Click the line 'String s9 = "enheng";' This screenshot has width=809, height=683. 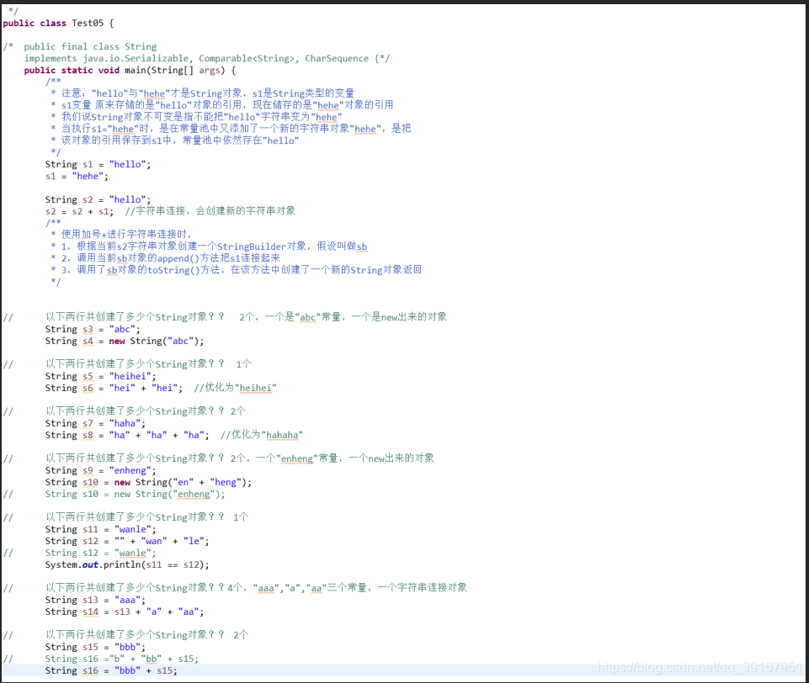point(100,470)
